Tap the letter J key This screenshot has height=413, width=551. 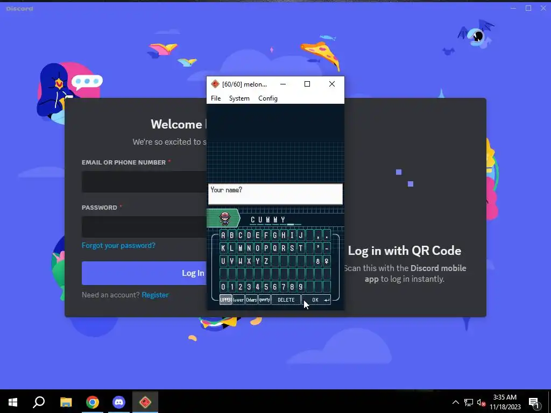point(300,235)
